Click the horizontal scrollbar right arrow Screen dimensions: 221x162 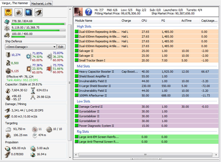(x=216, y=155)
